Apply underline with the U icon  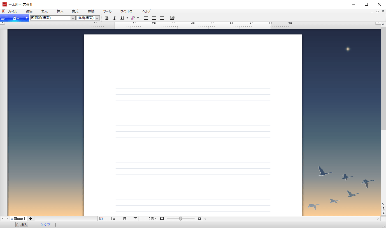click(122, 18)
